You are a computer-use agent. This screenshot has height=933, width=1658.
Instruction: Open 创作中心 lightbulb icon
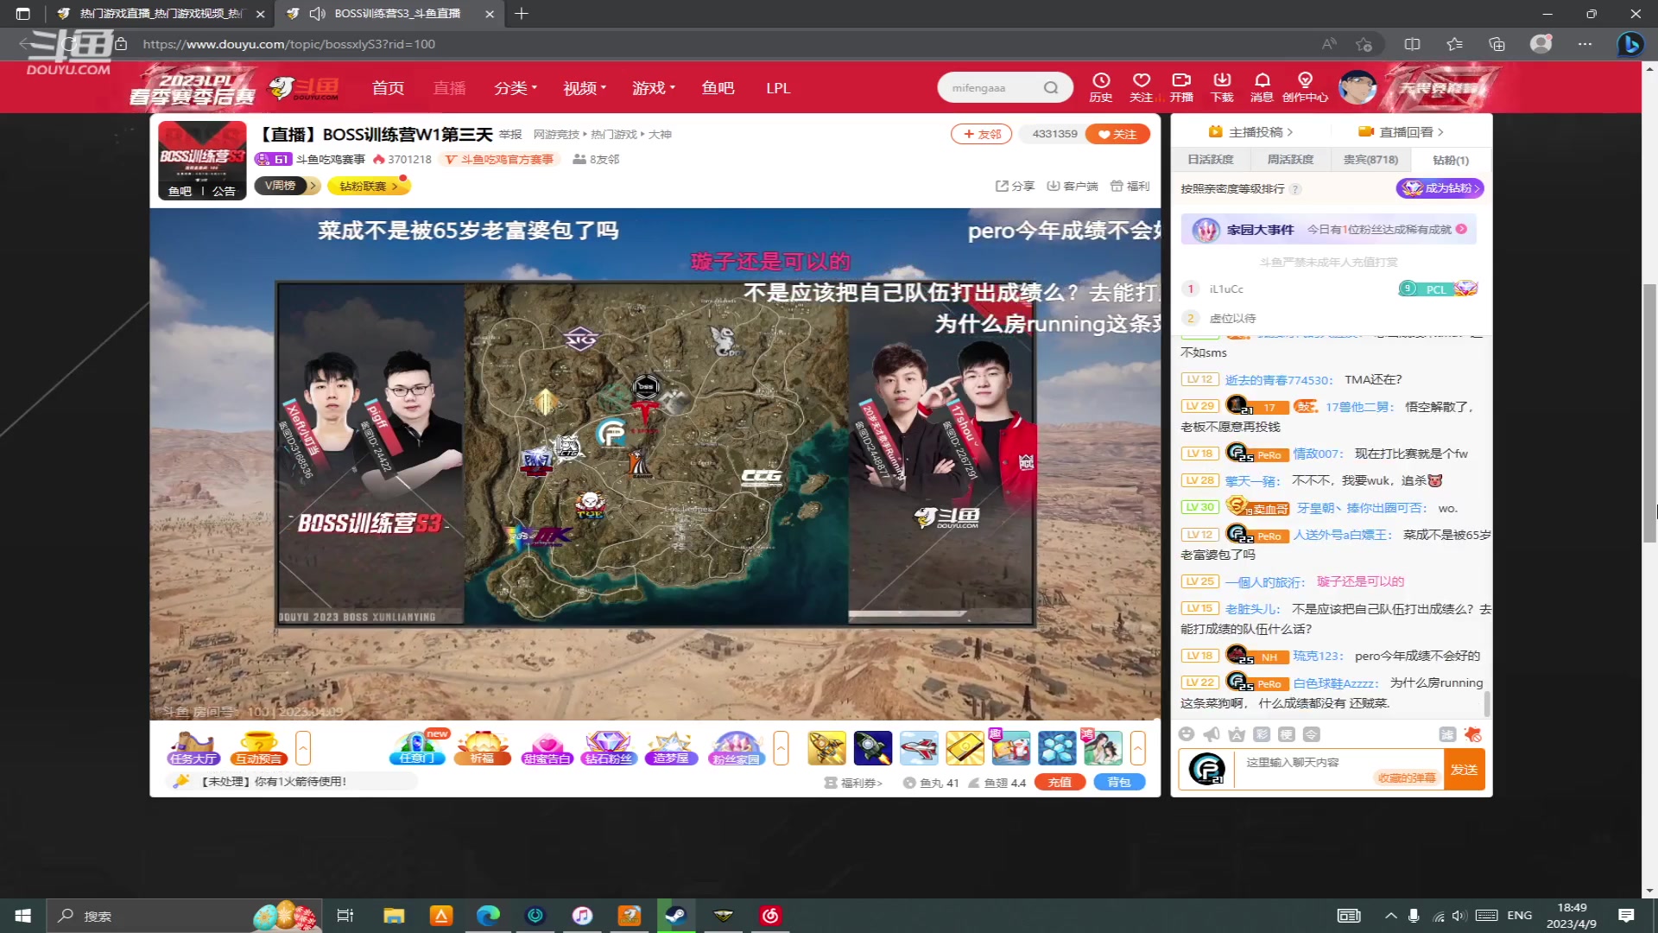[x=1305, y=87]
